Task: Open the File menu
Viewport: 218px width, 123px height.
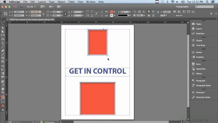Action: (x=25, y=2)
